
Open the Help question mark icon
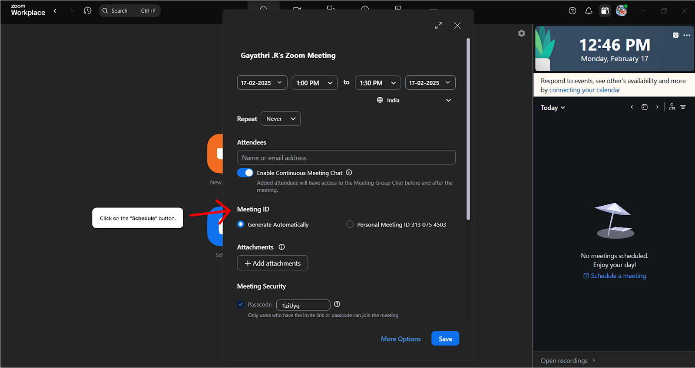click(x=573, y=11)
